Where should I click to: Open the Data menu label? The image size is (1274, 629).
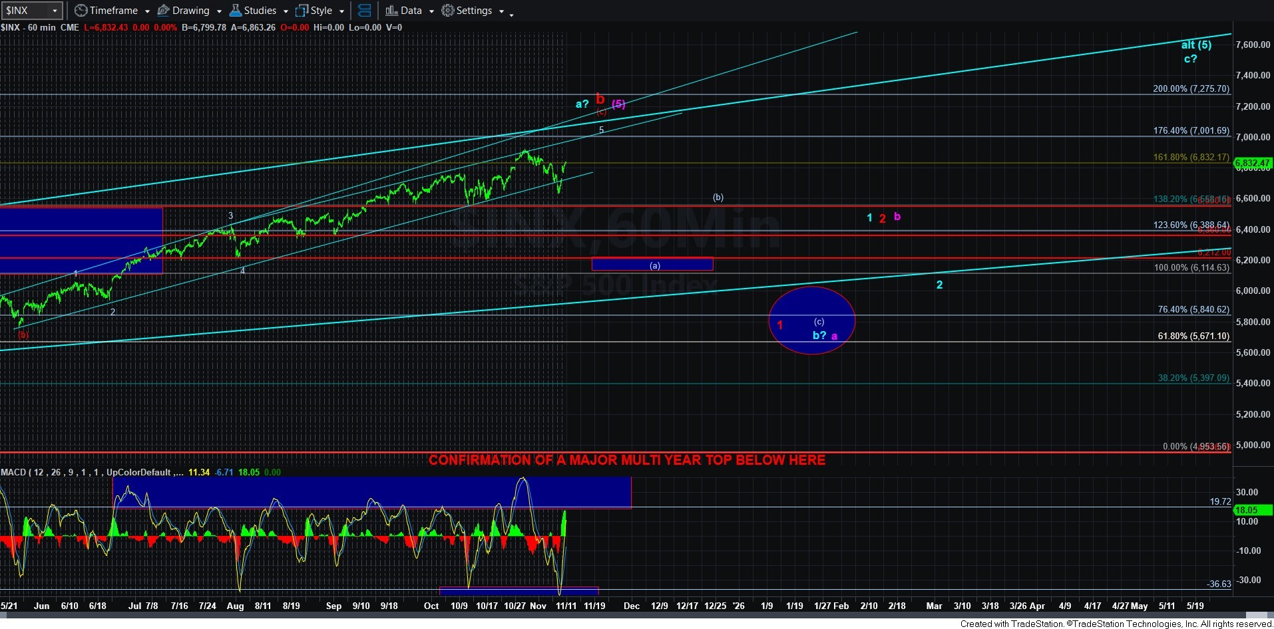click(411, 11)
